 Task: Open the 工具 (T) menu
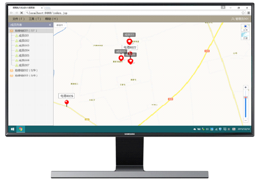tap(35, 19)
